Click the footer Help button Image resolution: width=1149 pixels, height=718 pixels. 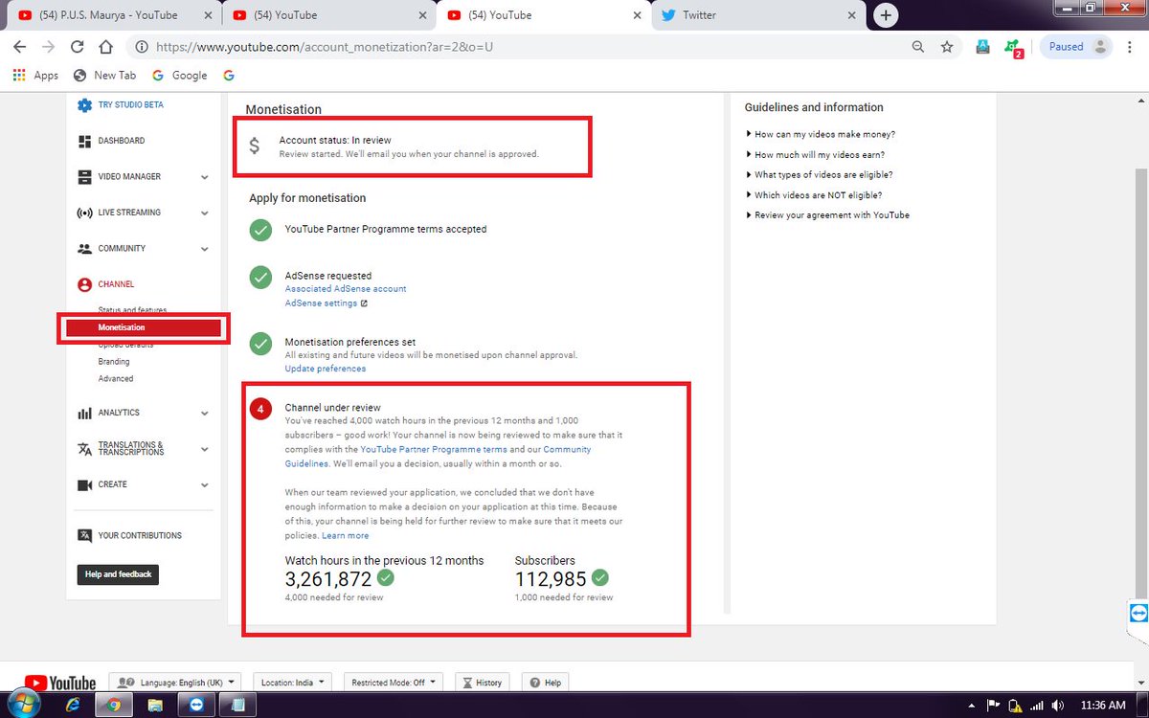(x=544, y=683)
